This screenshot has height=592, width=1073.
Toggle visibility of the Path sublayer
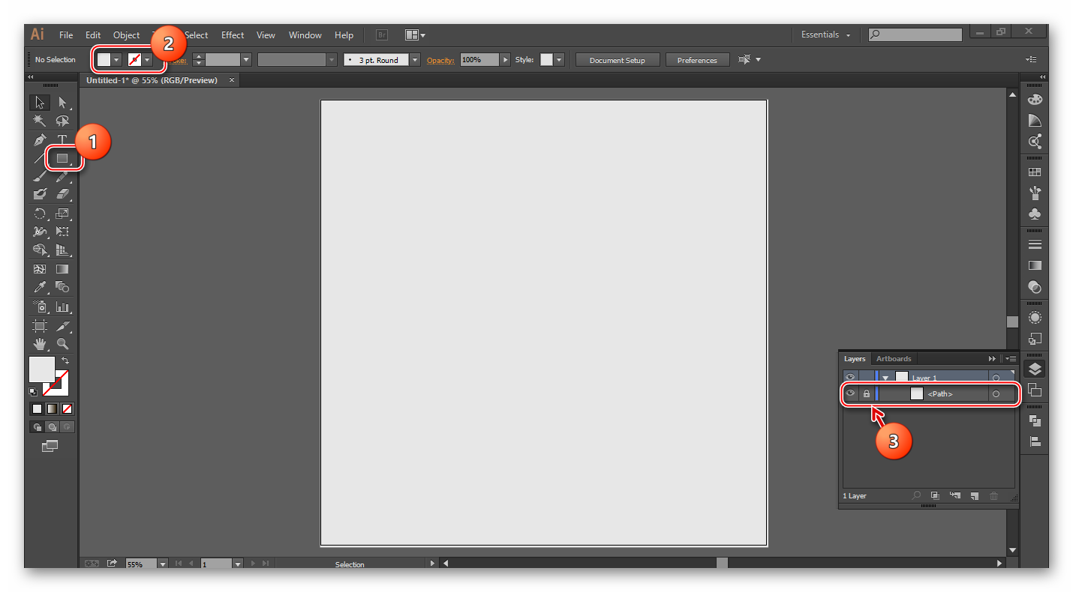[x=850, y=393]
